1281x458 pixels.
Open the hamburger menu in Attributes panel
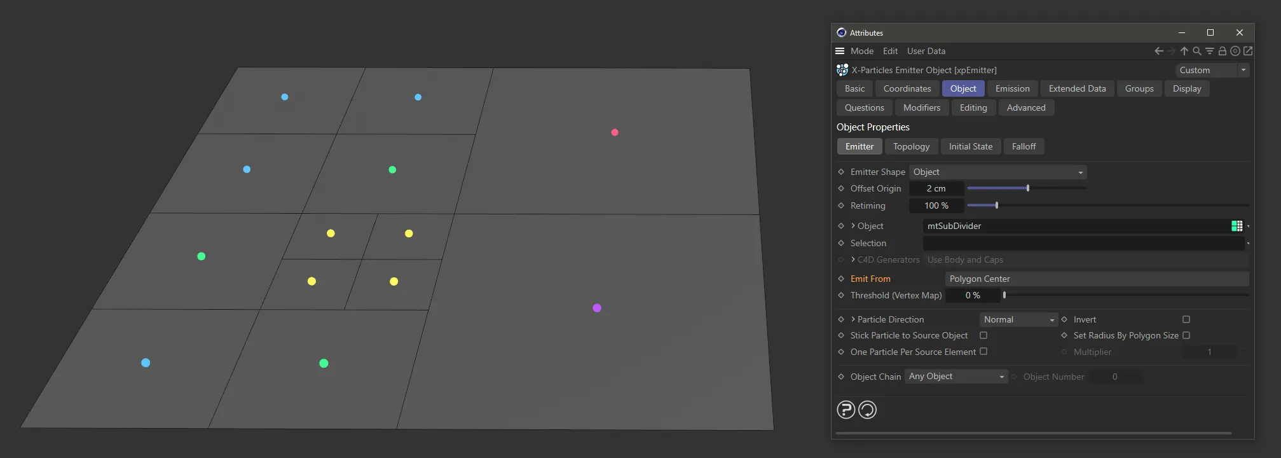(840, 51)
